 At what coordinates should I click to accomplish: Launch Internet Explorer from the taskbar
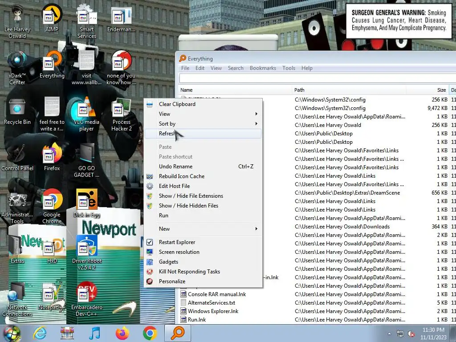click(x=40, y=333)
